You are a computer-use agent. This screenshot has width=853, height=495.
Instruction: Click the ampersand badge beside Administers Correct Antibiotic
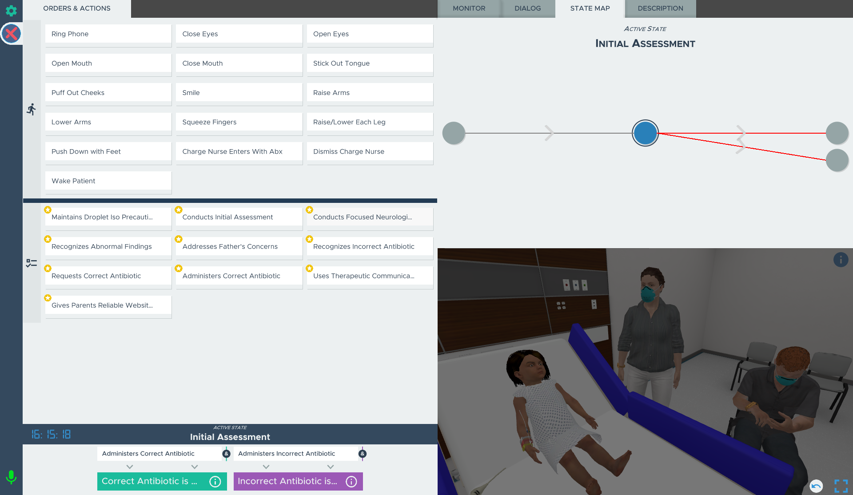(227, 454)
